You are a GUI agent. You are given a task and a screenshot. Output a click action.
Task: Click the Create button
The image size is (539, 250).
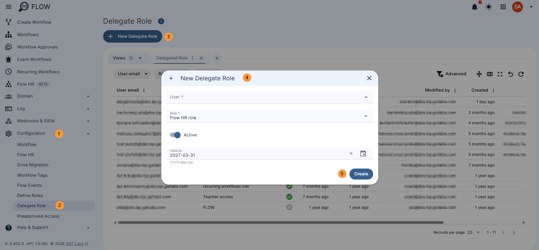coord(361,174)
